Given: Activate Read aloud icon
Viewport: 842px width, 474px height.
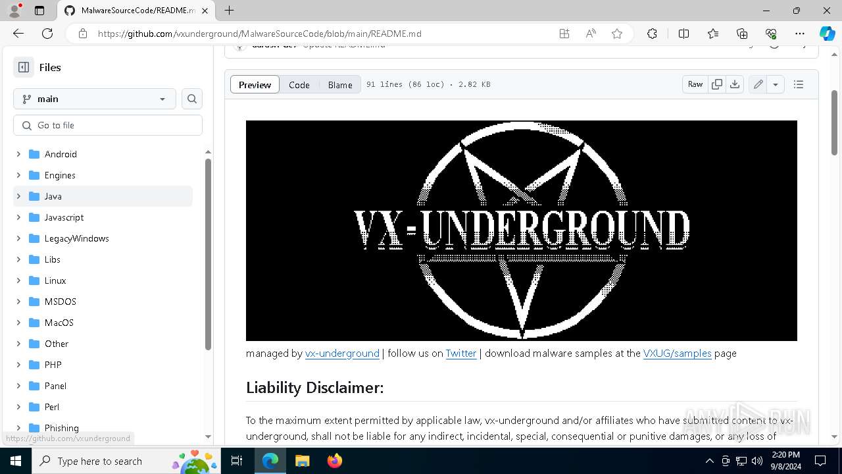Looking at the screenshot, I should 591,34.
